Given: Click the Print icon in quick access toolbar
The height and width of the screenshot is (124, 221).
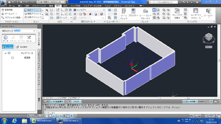Looking at the screenshot, I should (x=21, y=2).
